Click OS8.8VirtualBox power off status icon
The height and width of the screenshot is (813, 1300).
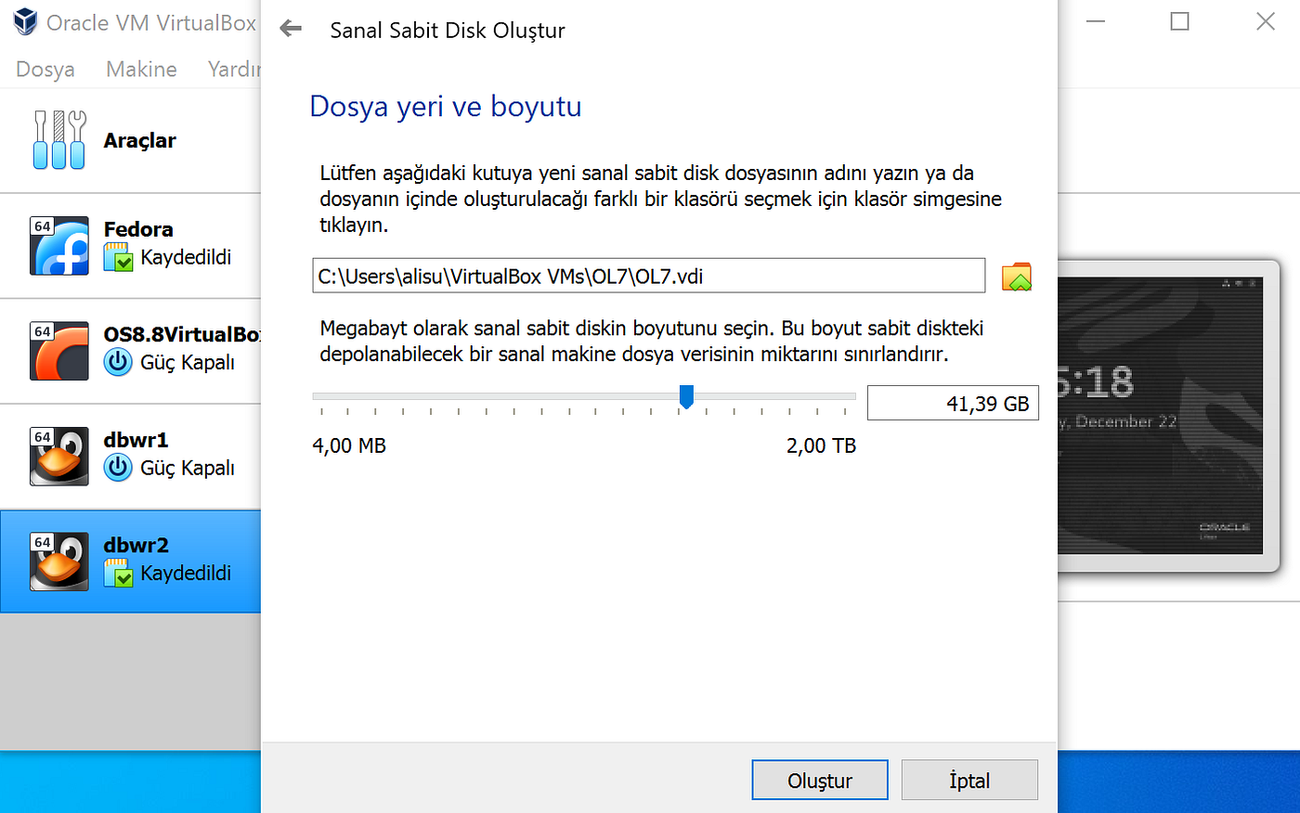coord(118,362)
